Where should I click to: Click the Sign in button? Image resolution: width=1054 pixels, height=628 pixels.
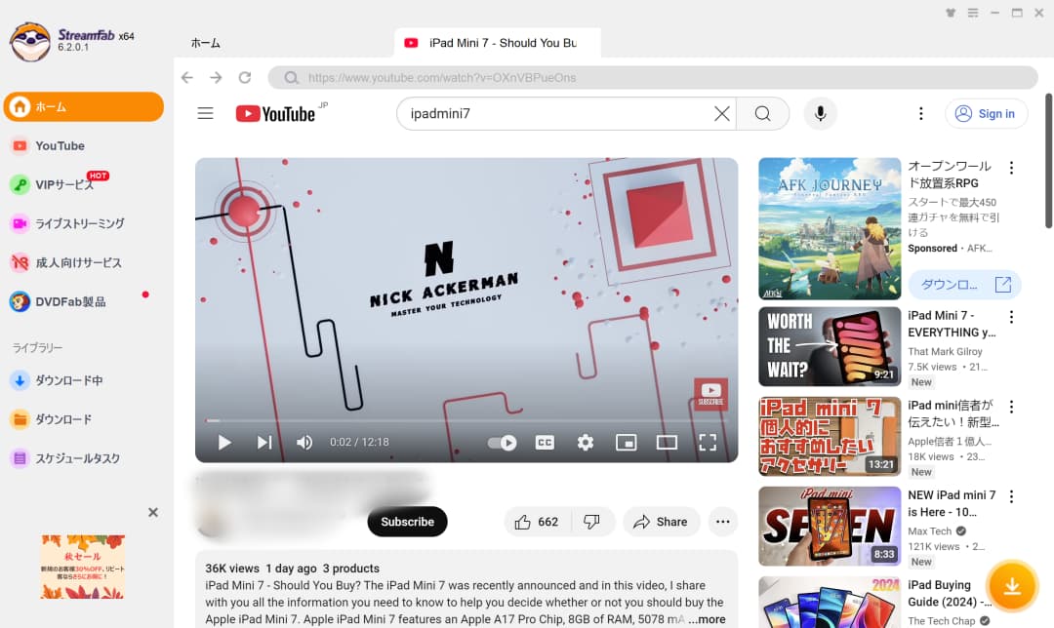(x=986, y=113)
